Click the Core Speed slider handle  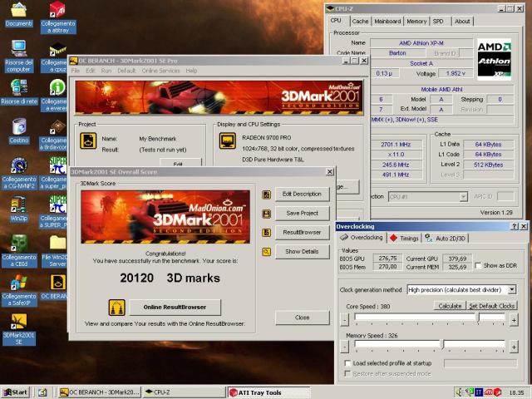tap(478, 318)
